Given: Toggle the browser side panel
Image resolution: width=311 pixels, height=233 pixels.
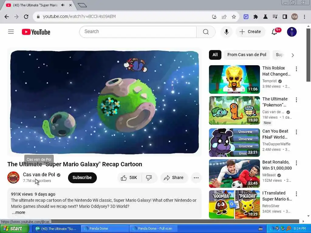Looking at the screenshot, I should coord(285,17).
